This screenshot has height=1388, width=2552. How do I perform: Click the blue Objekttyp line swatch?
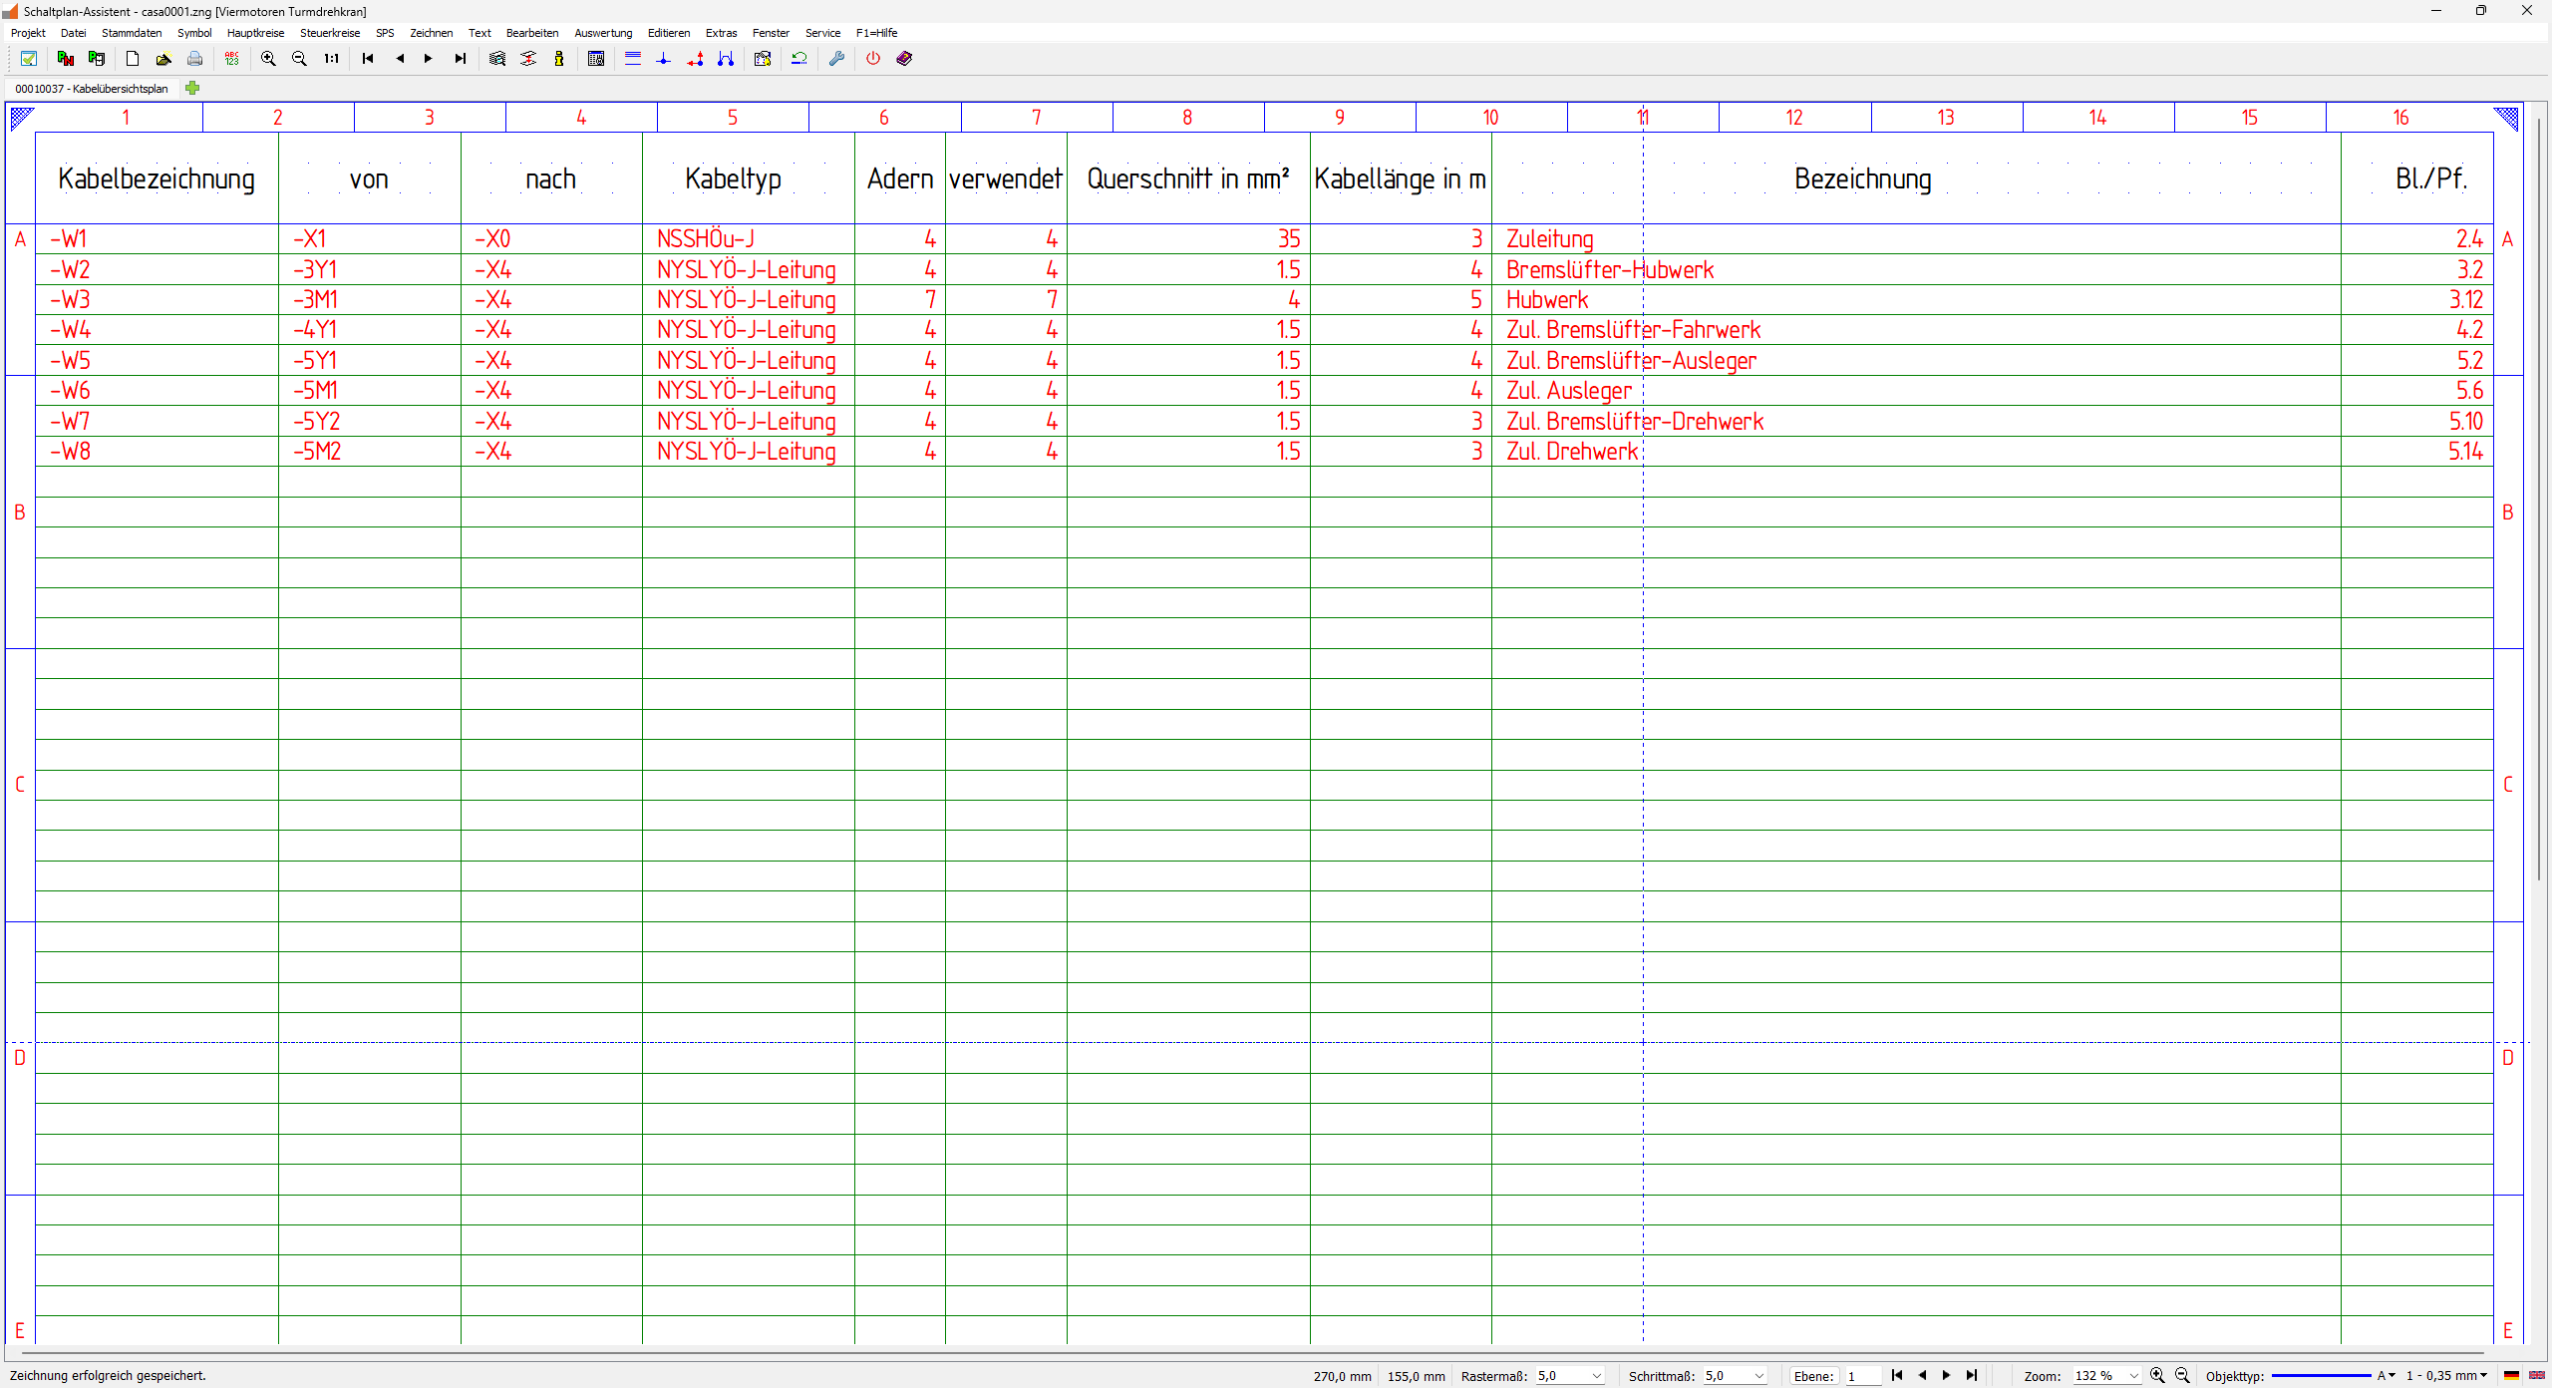(2320, 1376)
